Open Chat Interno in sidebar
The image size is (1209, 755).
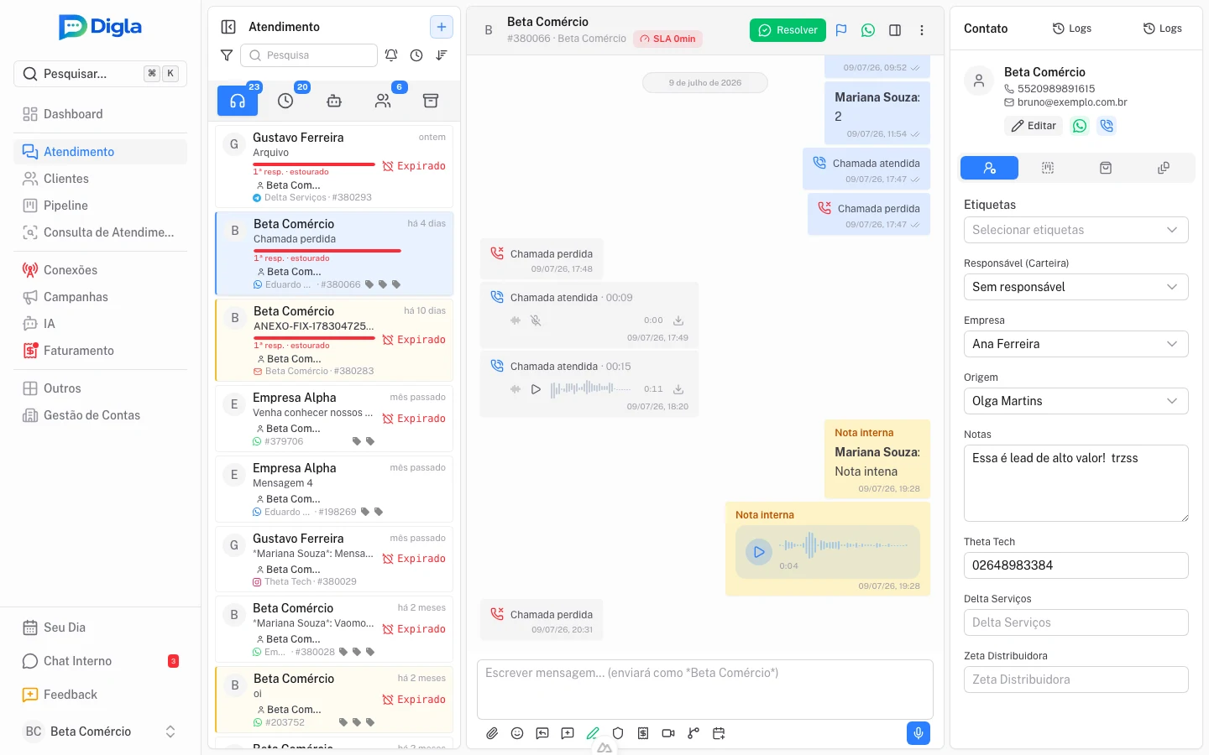pyautogui.click(x=101, y=661)
